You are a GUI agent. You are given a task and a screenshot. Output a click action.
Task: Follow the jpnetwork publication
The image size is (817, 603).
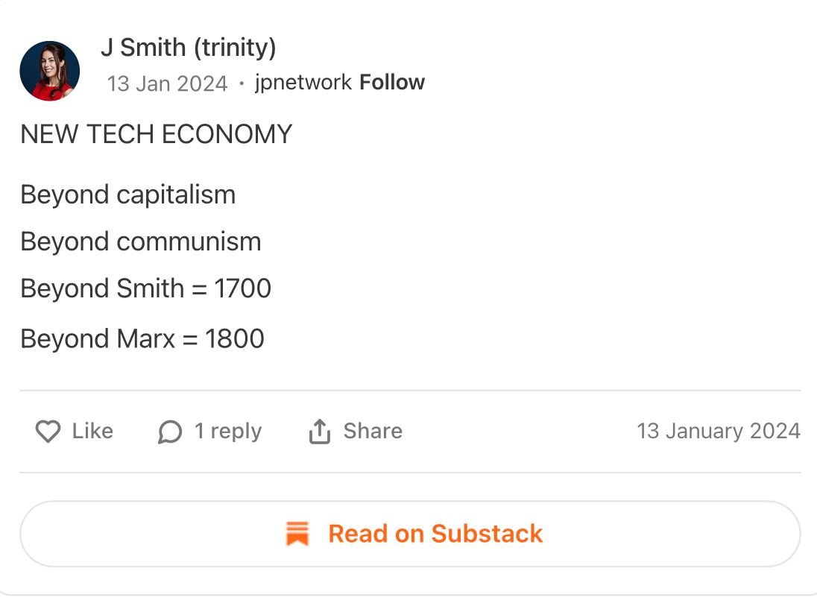392,82
